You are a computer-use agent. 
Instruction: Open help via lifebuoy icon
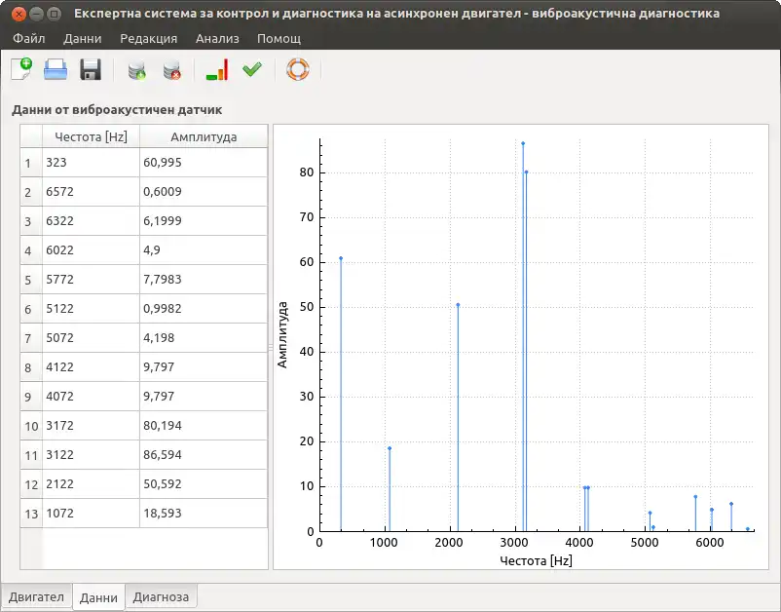coord(297,69)
